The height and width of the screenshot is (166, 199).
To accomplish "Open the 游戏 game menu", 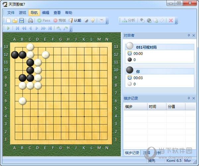I will 23,13.
